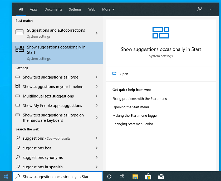Image resolution: width=221 pixels, height=181 pixels.
Task: Switch to the Web tab
Action: pyautogui.click(x=92, y=9)
